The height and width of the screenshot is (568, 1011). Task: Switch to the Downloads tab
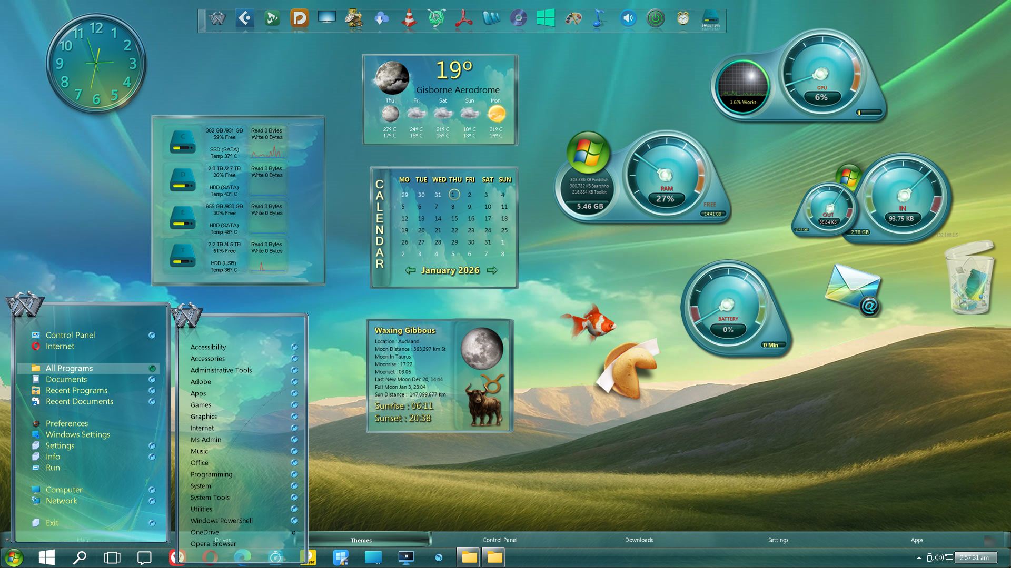(639, 540)
